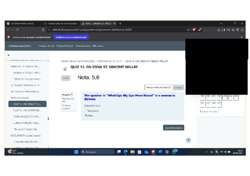Open the Mis cursos menu
The image size is (250, 176).
pos(98,46)
